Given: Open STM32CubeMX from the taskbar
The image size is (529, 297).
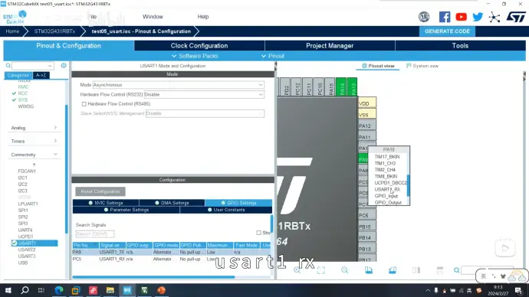Looking at the screenshot, I should [x=127, y=290].
